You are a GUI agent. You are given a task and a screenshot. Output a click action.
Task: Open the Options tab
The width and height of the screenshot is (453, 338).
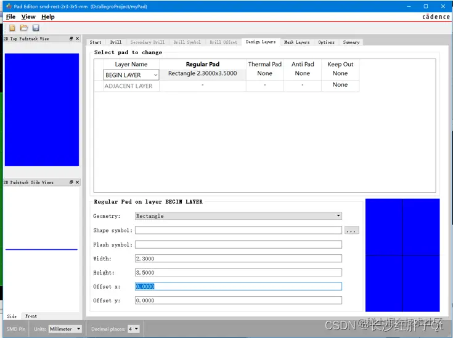tap(327, 42)
